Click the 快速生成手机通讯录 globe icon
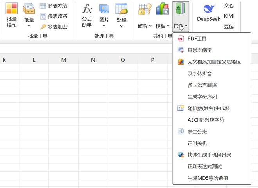Screen dimensions: 258x188 point(181,155)
